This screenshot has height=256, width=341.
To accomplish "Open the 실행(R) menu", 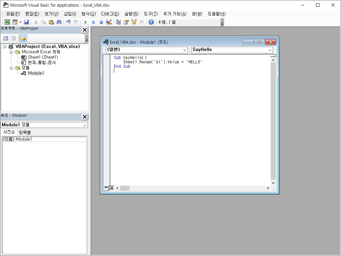I will [131, 14].
